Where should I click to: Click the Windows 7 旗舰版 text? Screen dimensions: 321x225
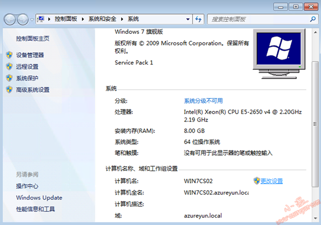click(139, 31)
